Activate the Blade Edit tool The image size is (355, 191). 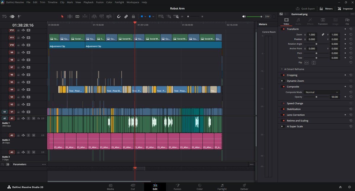point(77,17)
